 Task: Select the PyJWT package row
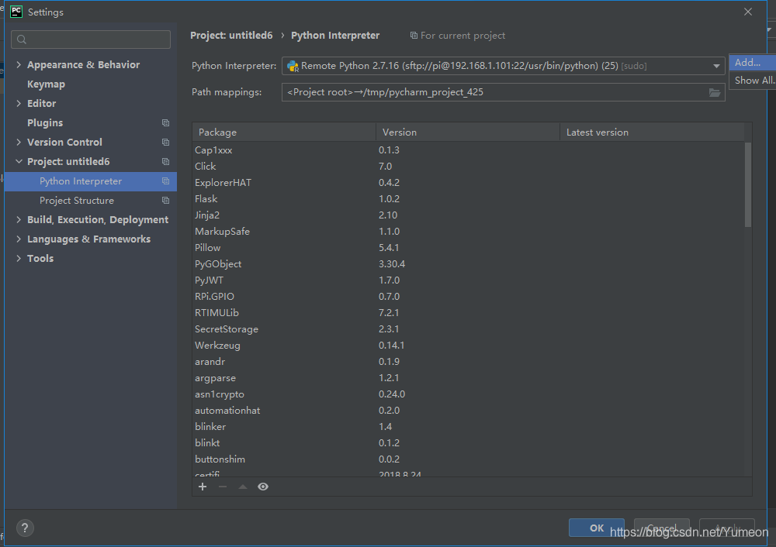[468, 280]
